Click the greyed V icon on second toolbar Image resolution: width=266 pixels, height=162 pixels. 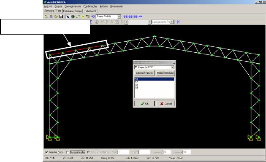pos(112,22)
